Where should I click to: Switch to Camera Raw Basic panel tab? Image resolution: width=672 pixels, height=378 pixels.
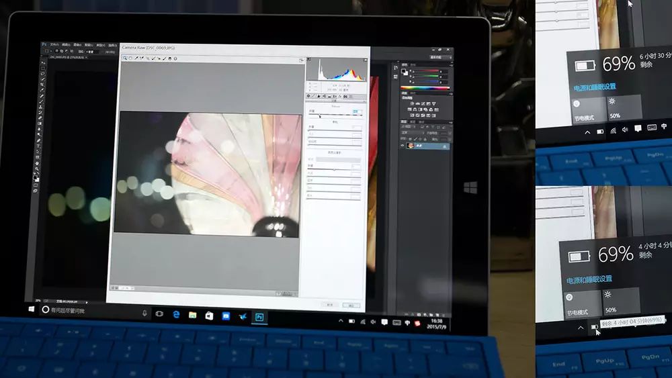(x=308, y=96)
